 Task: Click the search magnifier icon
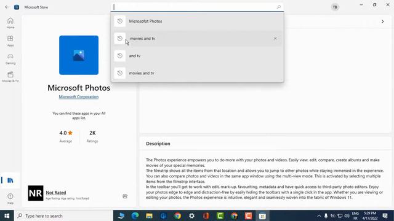[278, 7]
